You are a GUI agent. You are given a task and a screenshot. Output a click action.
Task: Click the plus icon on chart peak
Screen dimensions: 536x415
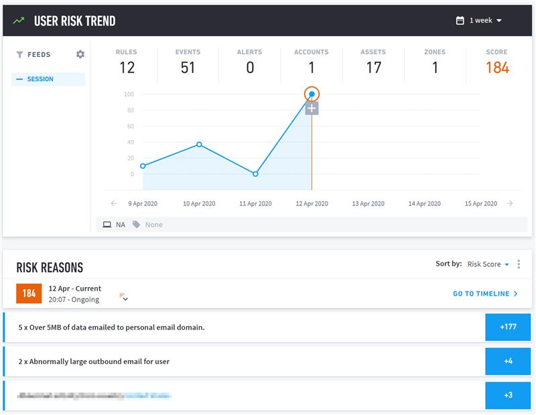coord(312,108)
